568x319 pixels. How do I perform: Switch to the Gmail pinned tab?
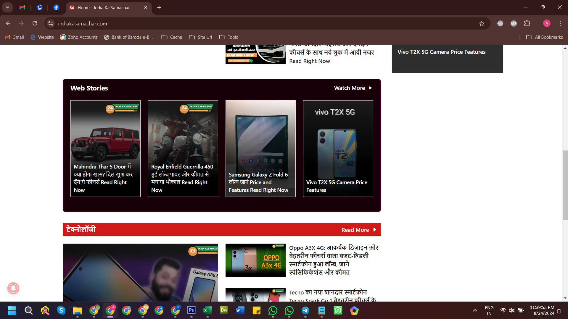click(x=22, y=7)
